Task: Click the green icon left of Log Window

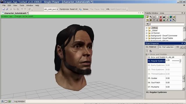Action: 9,101
